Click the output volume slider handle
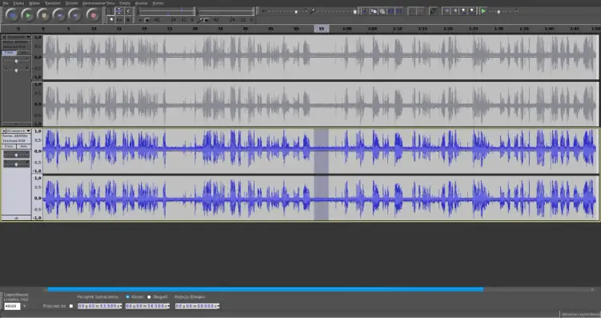Viewport: 601px width, 318px height. point(296,12)
